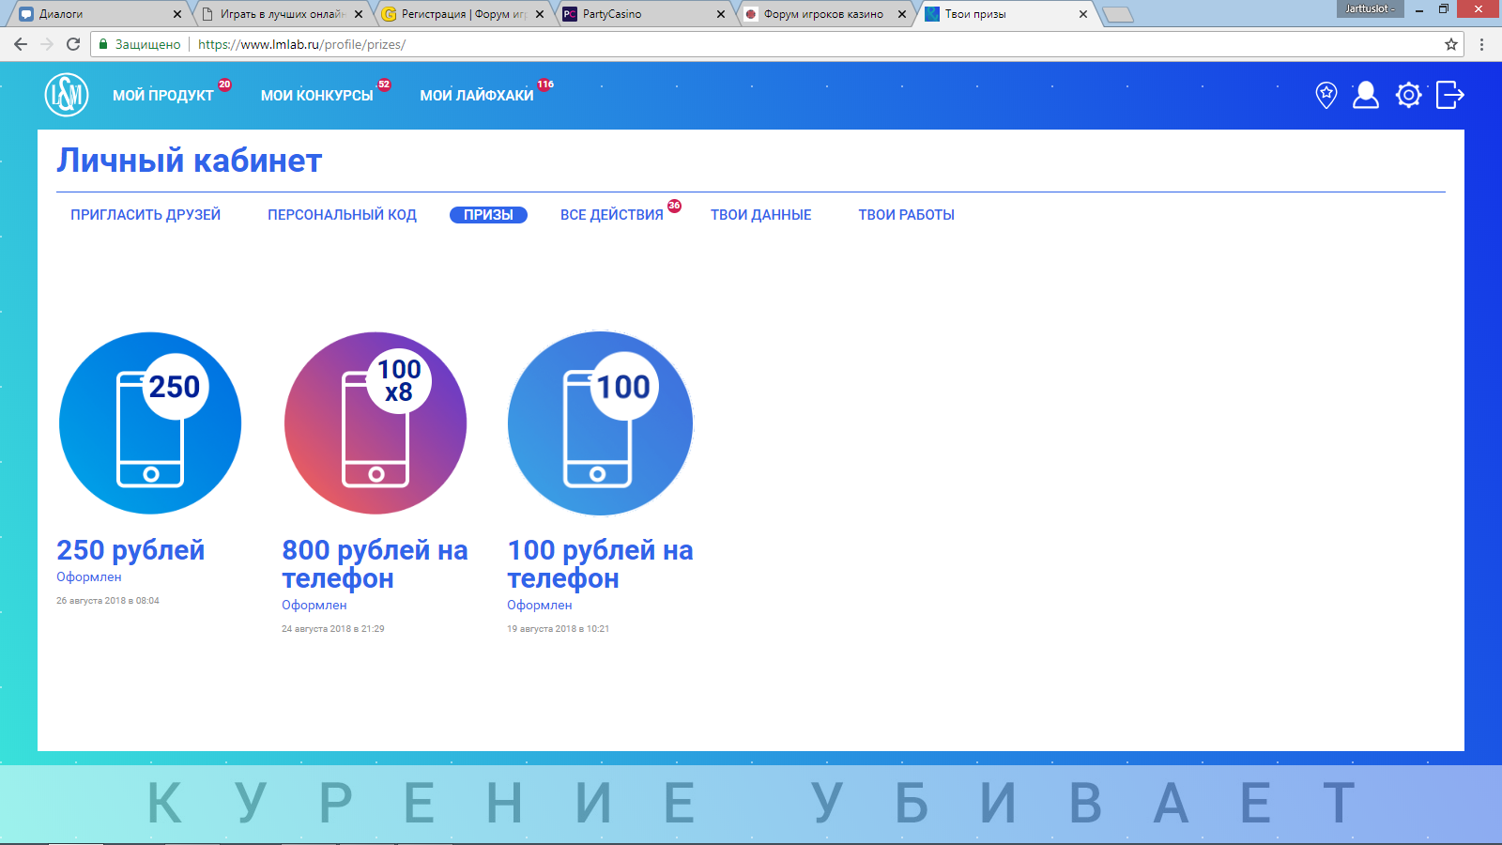Open 100 рублей на телефон title
Viewport: 1502px width, 845px height.
click(x=600, y=564)
